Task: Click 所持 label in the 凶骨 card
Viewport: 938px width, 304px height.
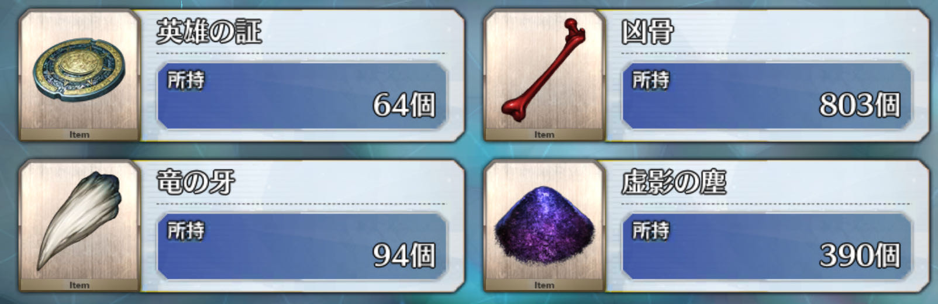Action: click(651, 80)
